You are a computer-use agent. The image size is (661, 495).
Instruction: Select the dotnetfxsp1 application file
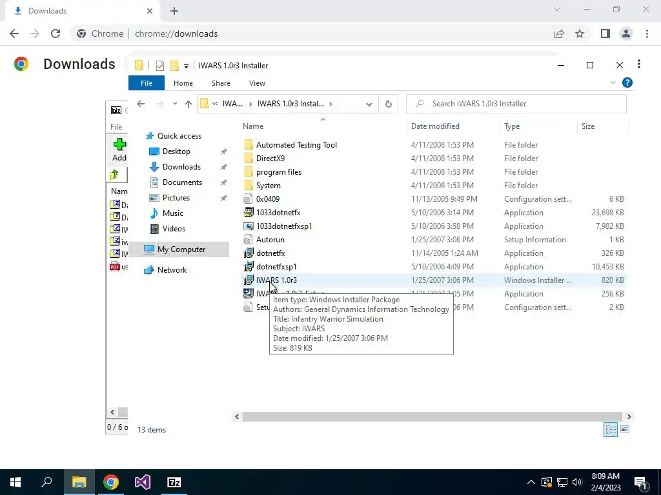coord(276,266)
